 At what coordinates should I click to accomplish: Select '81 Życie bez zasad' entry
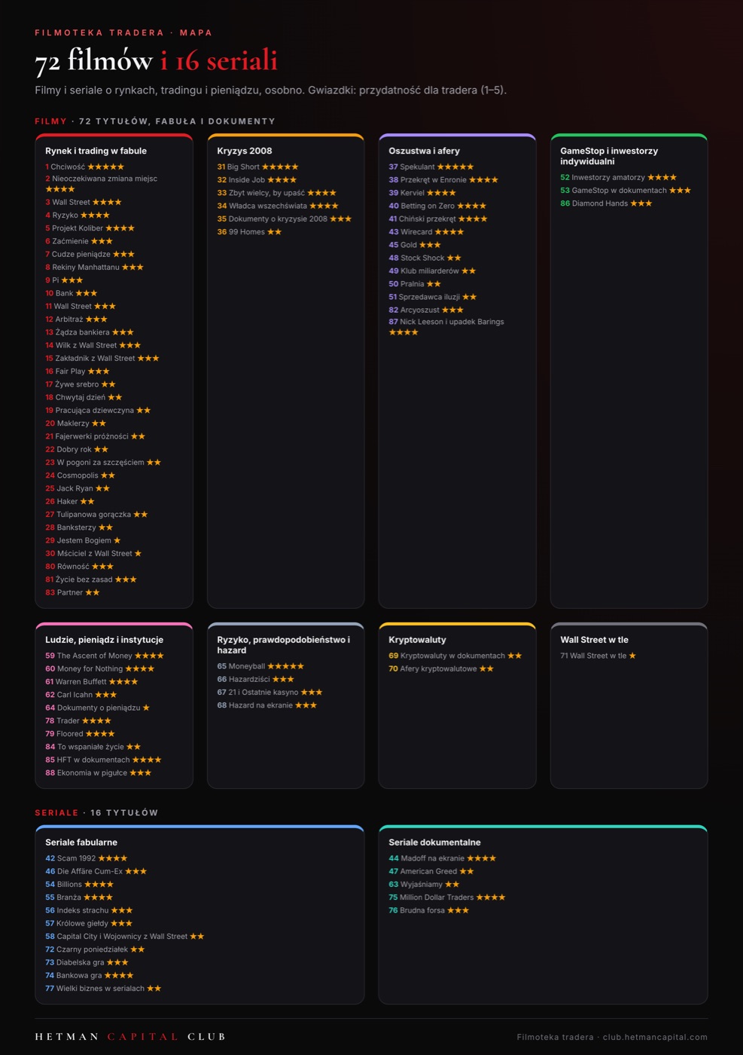click(x=91, y=579)
